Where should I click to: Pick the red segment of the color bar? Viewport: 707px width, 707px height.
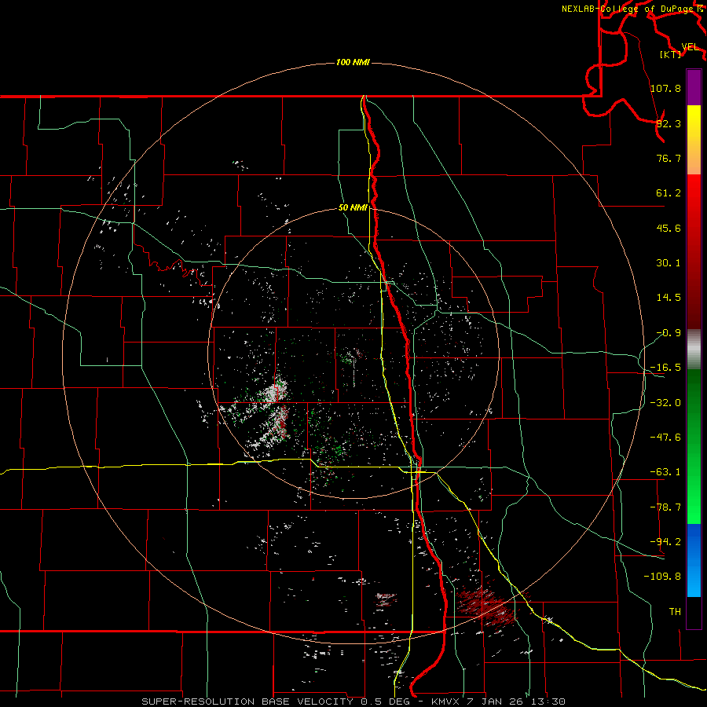tap(694, 251)
